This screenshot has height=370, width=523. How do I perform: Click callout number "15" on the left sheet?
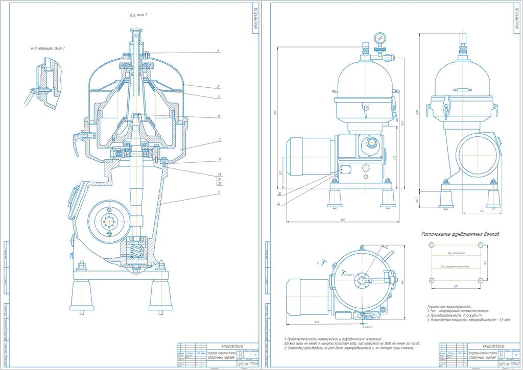(219, 184)
